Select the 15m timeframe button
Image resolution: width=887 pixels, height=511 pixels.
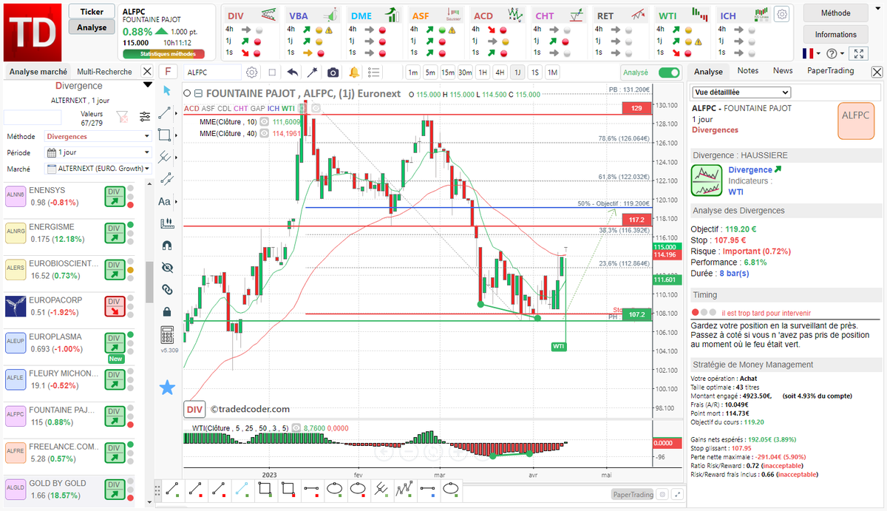448,72
